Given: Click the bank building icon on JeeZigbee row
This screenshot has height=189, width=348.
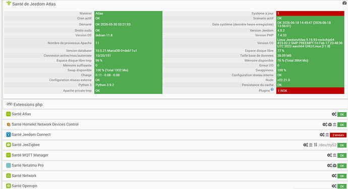Looking at the screenshot, I should [x=311, y=145].
